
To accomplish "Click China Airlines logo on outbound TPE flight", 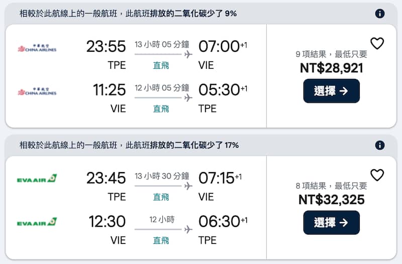I will [37, 49].
